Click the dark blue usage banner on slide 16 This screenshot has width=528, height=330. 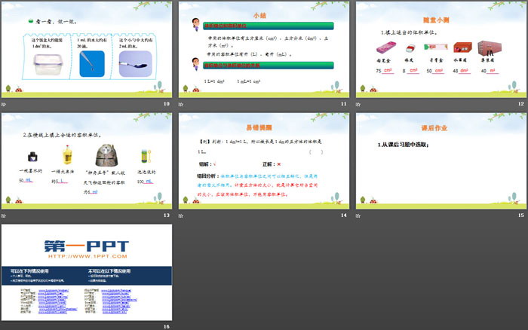86,274
